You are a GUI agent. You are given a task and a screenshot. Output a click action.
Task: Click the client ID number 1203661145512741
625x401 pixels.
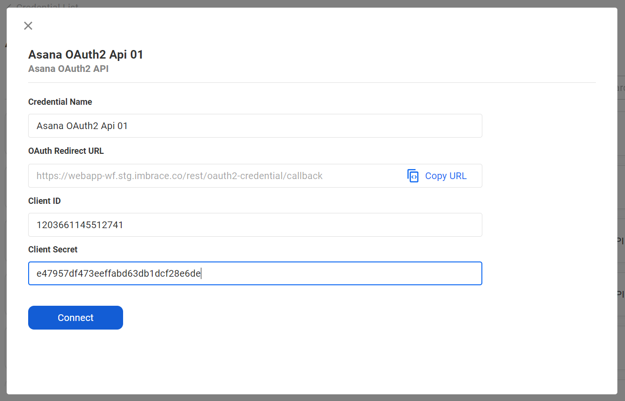[80, 225]
